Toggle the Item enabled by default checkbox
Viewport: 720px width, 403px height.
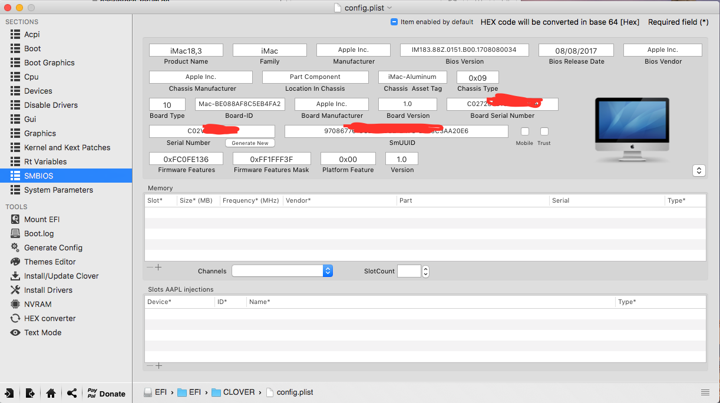pyautogui.click(x=394, y=22)
